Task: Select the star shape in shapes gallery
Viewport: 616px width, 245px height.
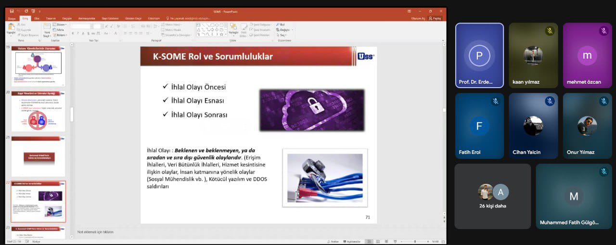Action: [x=220, y=34]
